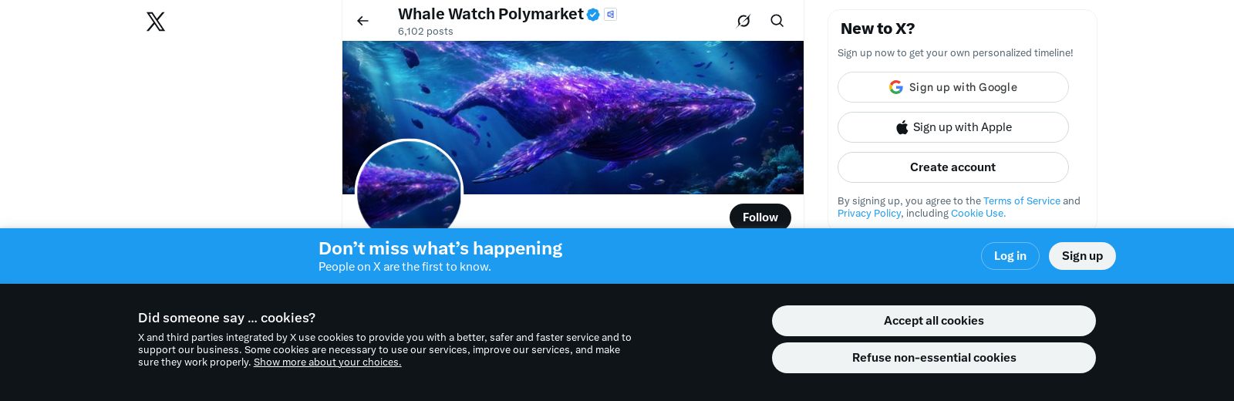Choose Sign up with Apple
The height and width of the screenshot is (401, 1234).
[952, 127]
